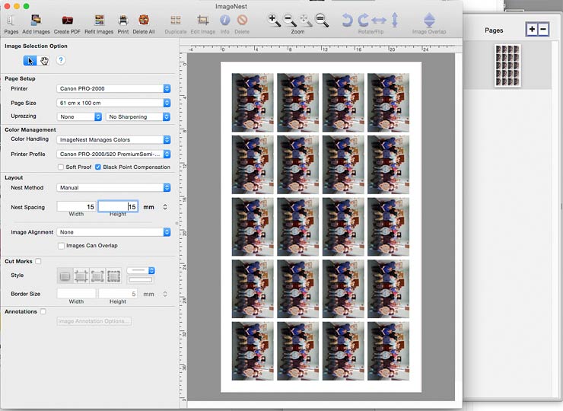Flip image vertically
This screenshot has height=411, width=563.
coord(395,20)
